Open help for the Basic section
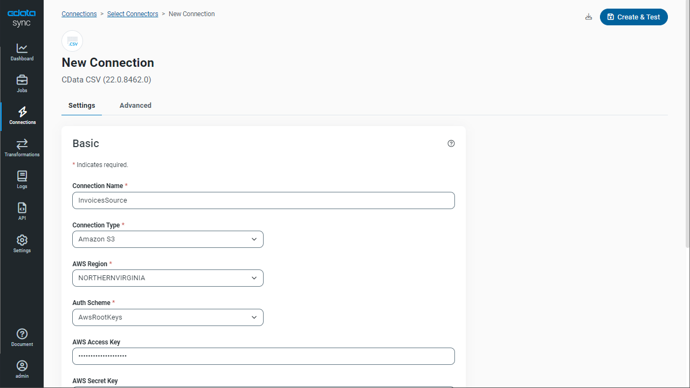690x388 pixels. pyautogui.click(x=451, y=143)
